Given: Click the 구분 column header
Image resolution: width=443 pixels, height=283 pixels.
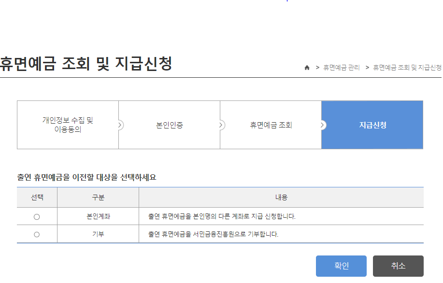Looking at the screenshot, I should (98, 198).
